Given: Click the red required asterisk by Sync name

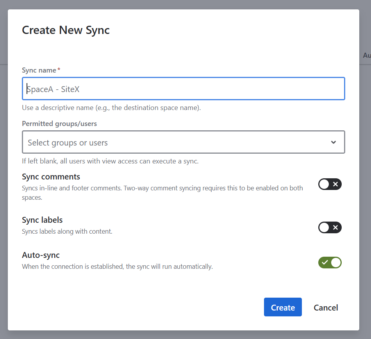Looking at the screenshot, I should pos(59,70).
